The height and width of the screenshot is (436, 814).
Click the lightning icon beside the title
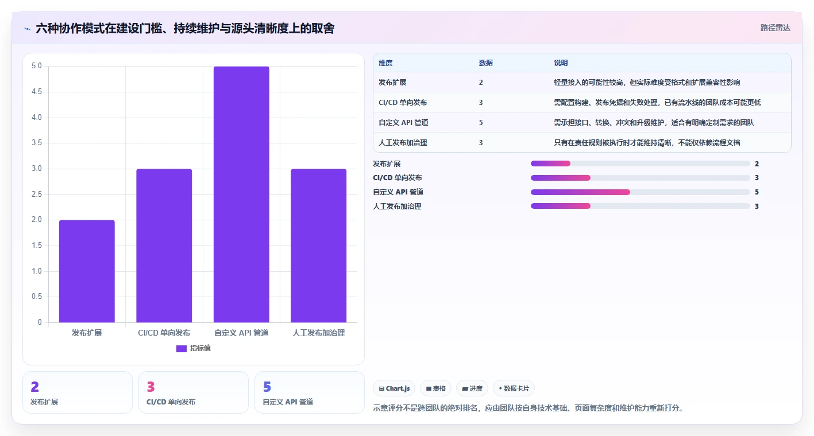coord(27,28)
